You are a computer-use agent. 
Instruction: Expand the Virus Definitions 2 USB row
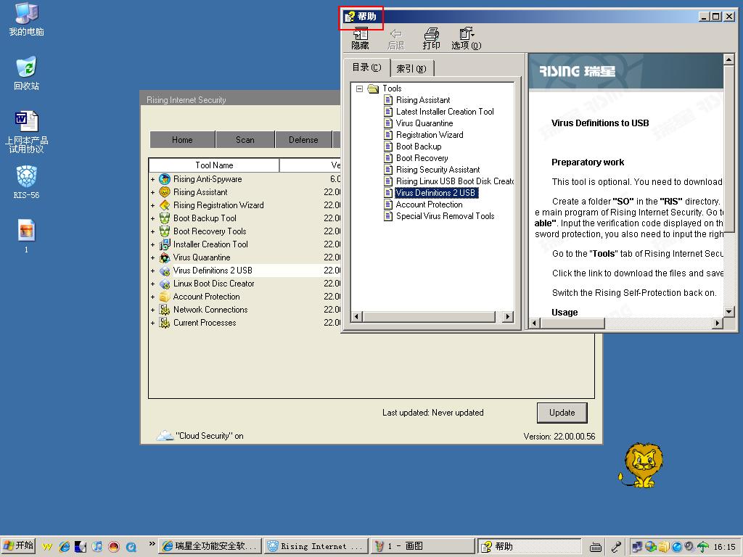(152, 271)
